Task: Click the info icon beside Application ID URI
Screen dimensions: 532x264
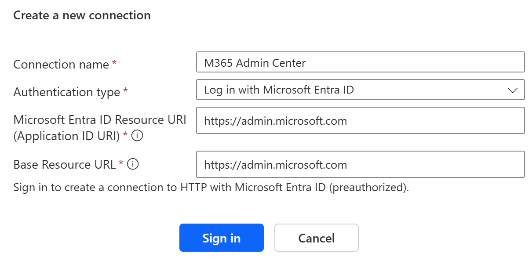Action: (x=138, y=137)
